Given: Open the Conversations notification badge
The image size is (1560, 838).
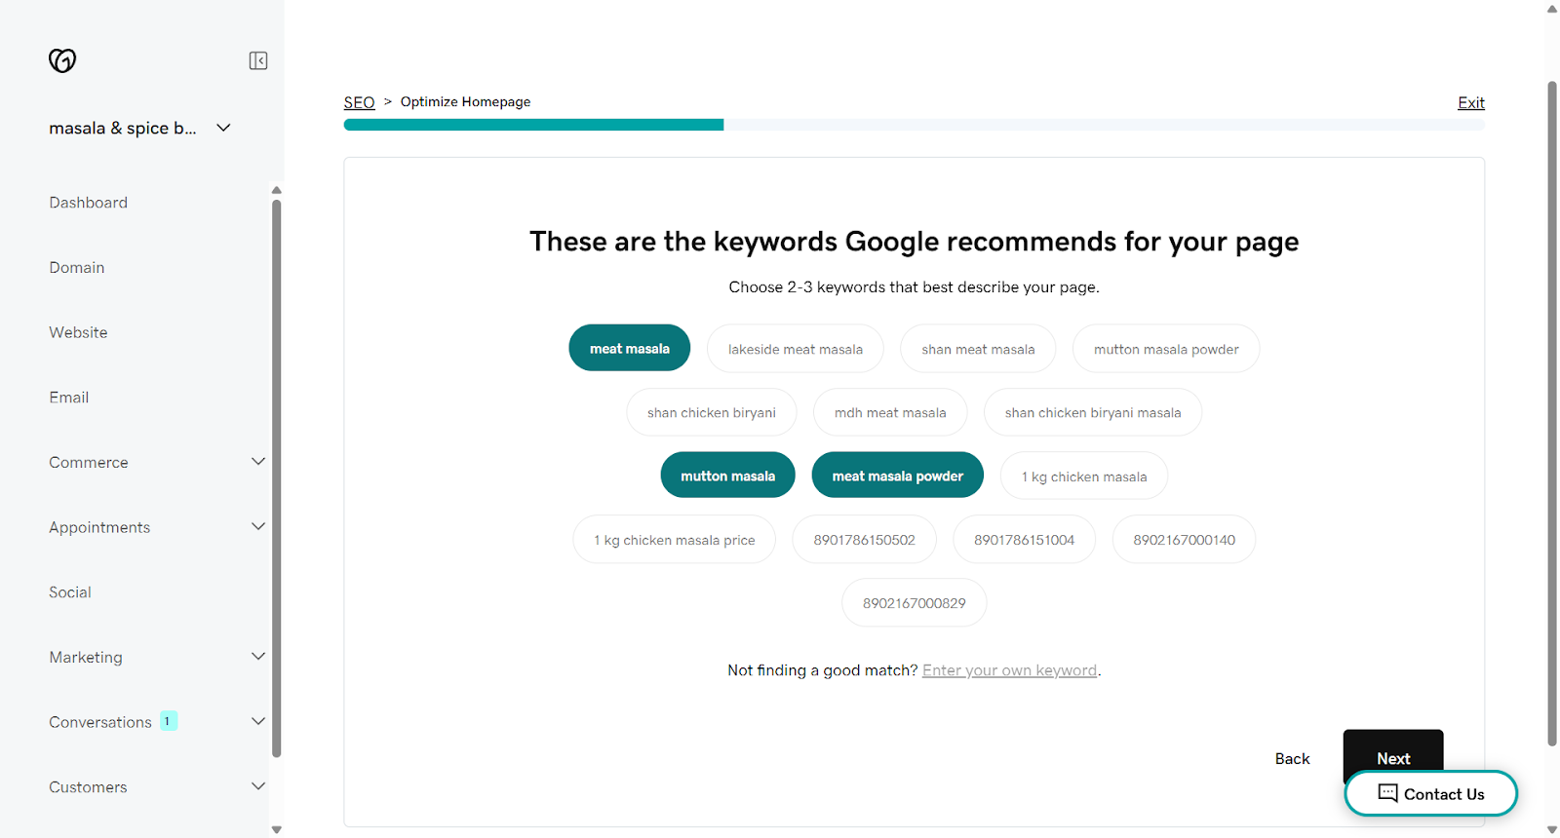Looking at the screenshot, I should click(x=168, y=721).
